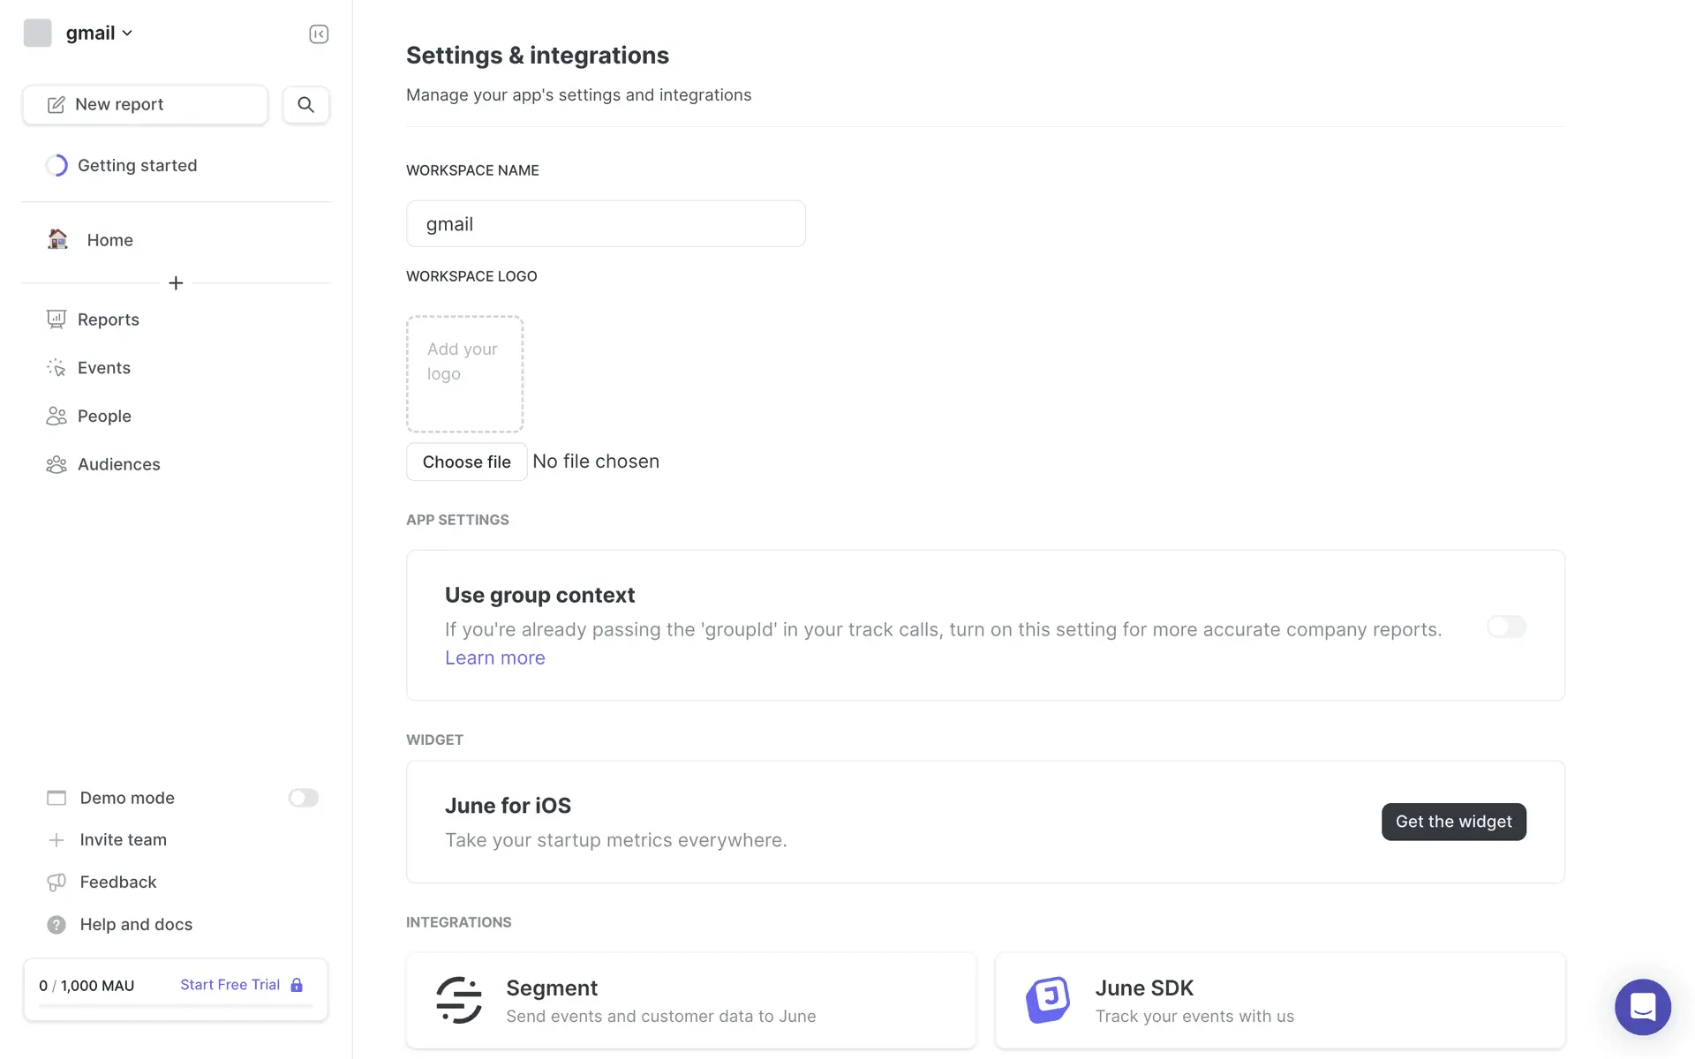Toggle Demo mode on
The width and height of the screenshot is (1695, 1059).
[303, 798]
